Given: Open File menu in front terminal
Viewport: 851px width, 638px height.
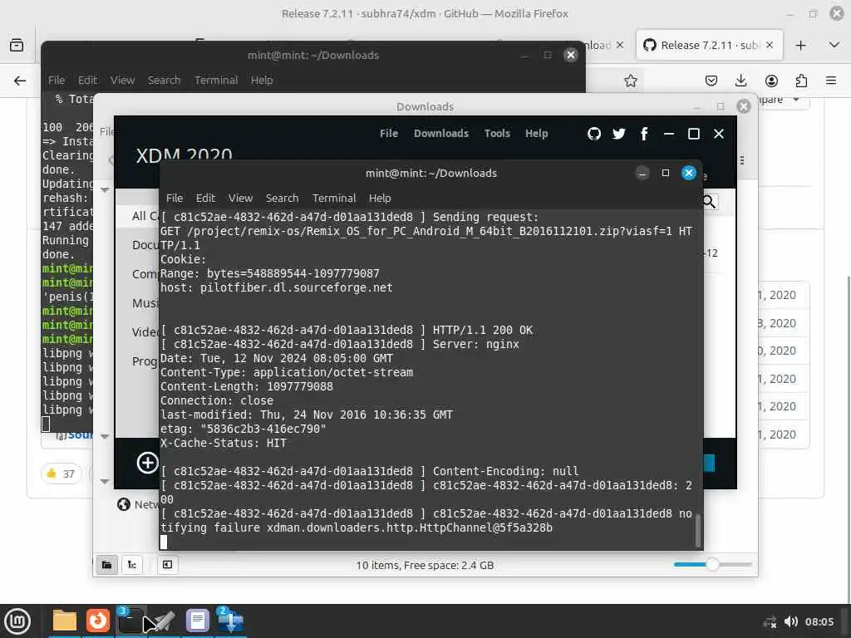Looking at the screenshot, I should click(x=175, y=198).
